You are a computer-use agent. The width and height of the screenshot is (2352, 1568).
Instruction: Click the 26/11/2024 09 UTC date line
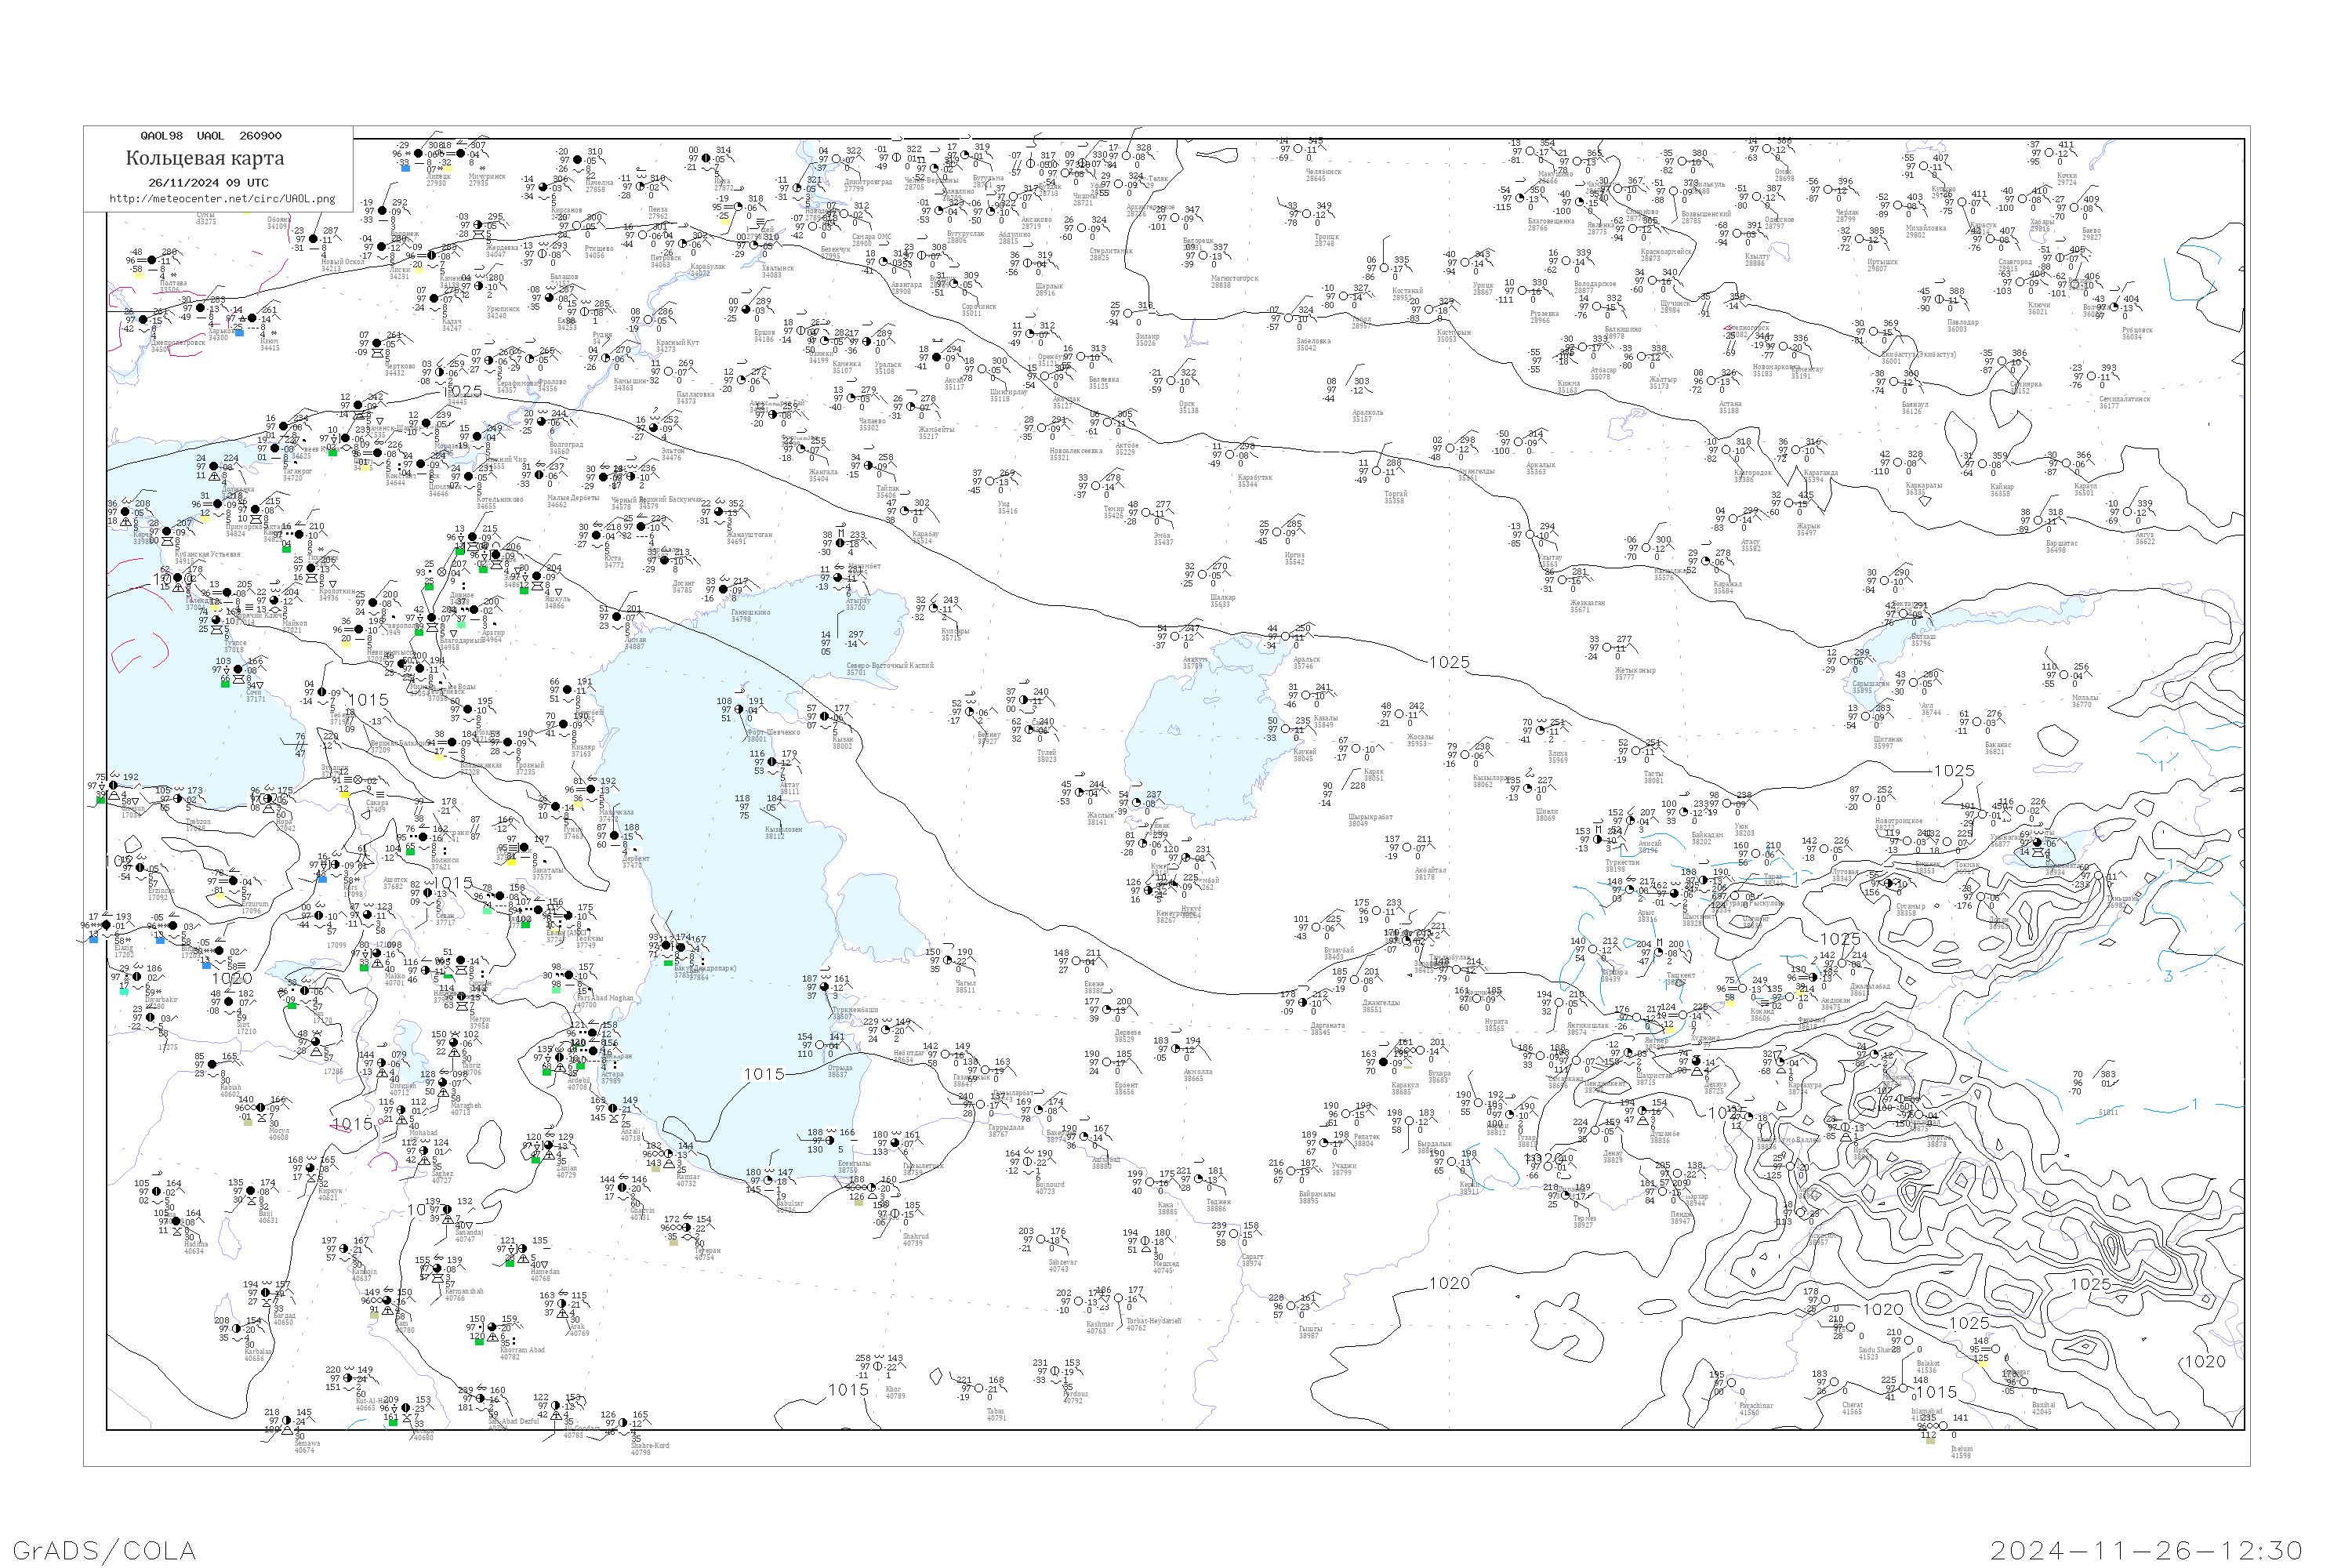pos(208,183)
